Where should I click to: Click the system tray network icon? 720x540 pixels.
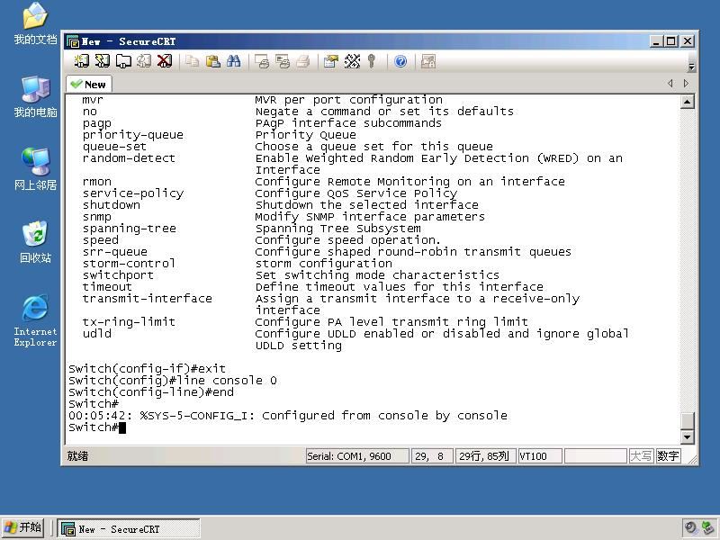707,527
